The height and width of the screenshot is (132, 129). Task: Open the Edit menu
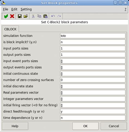click(14, 9)
